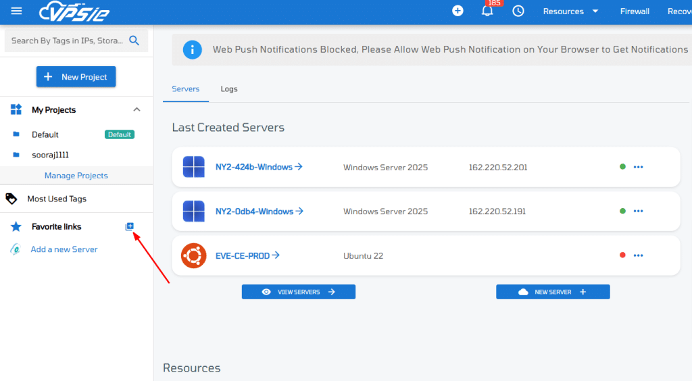Click Ubuntu 22 text in EVE-CE-PROD row
This screenshot has height=381, width=692.
point(363,256)
